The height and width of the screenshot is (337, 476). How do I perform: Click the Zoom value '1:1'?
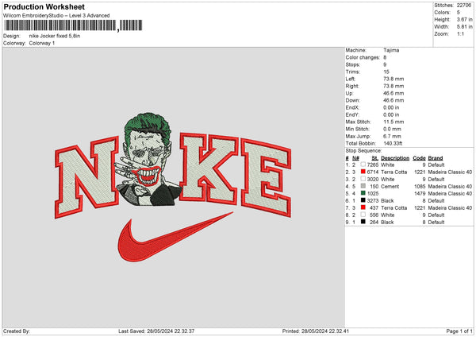[x=460, y=33]
